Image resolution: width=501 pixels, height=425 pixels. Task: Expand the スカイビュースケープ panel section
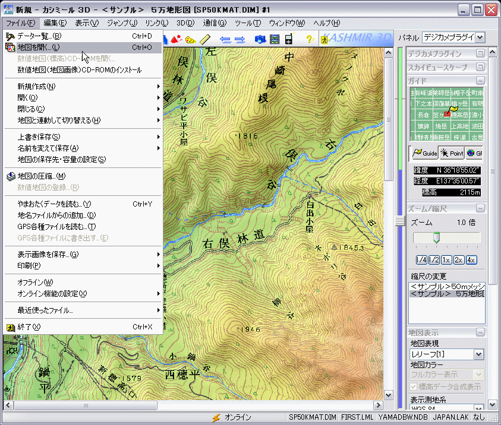click(x=480, y=67)
